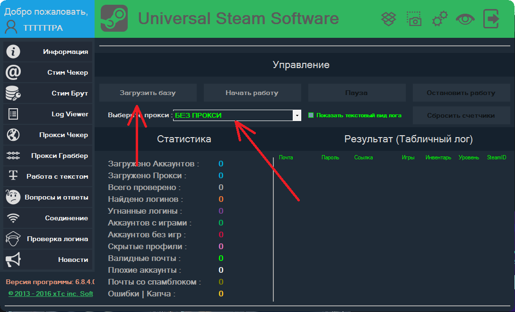Viewport: 515px width, 312px height.
Task: Click the Dropbox icon in the header
Action: click(388, 19)
